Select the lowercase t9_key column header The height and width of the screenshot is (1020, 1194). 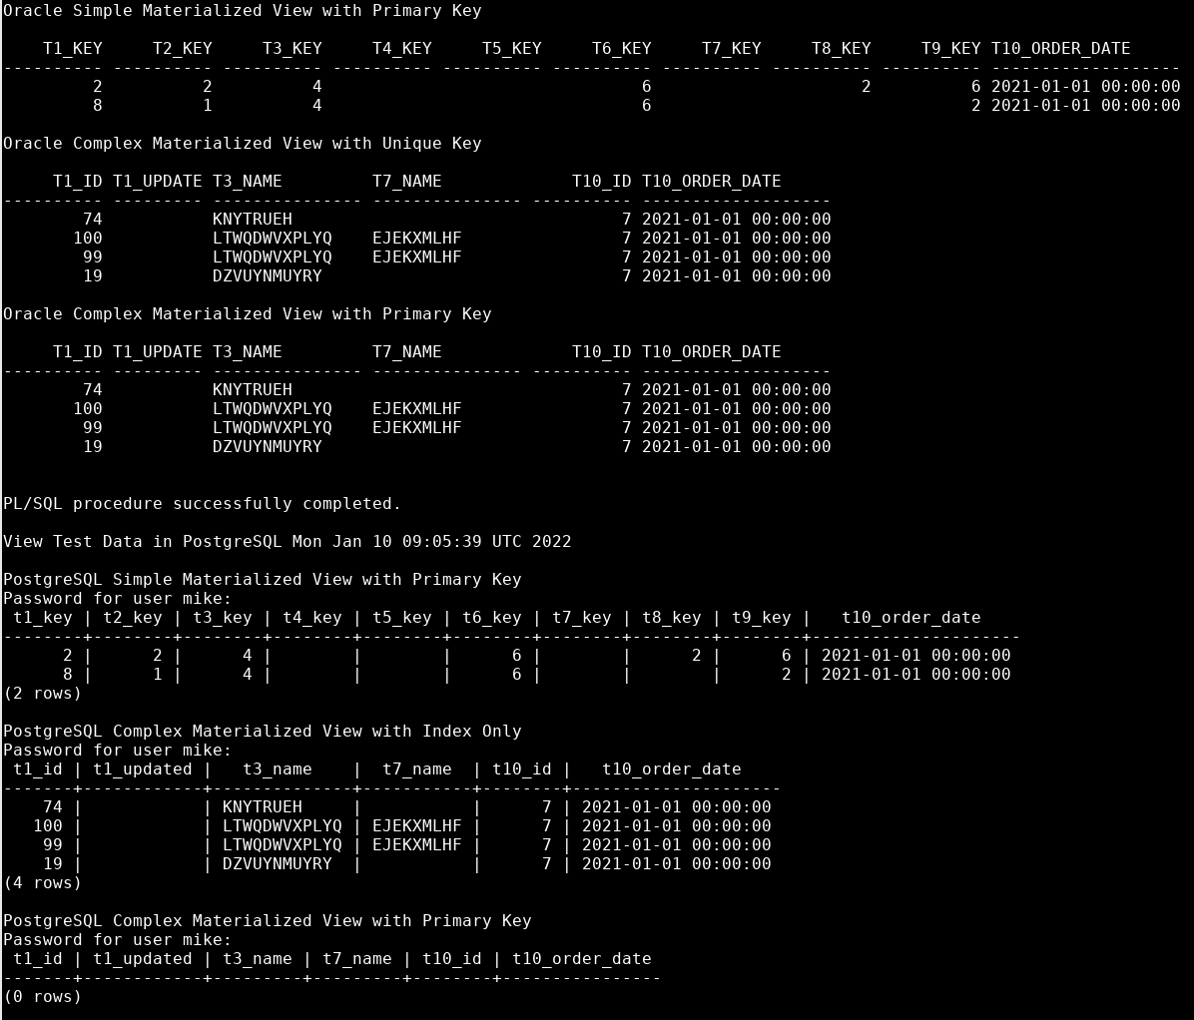coord(762,618)
